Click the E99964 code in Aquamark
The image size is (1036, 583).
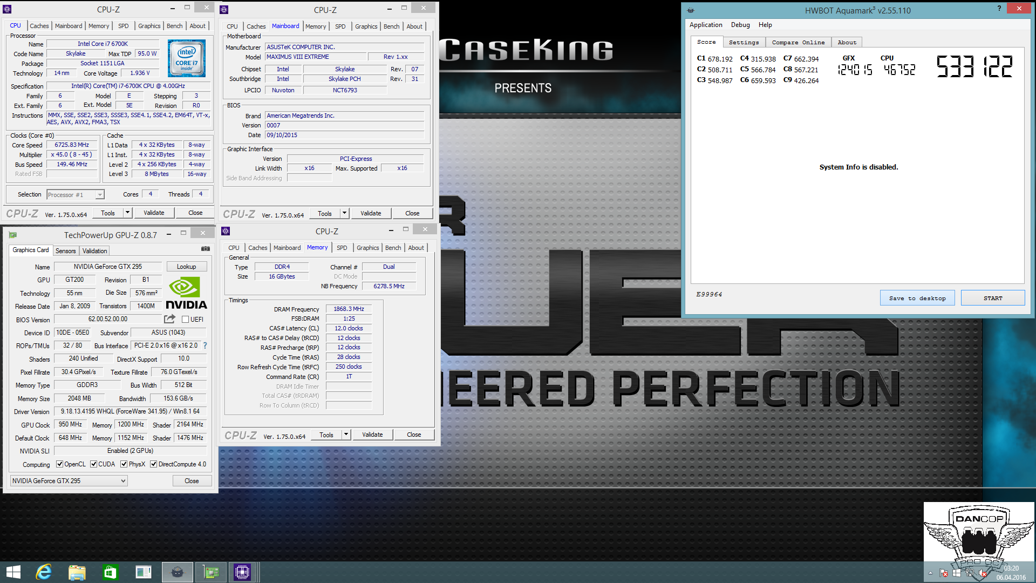[709, 294]
